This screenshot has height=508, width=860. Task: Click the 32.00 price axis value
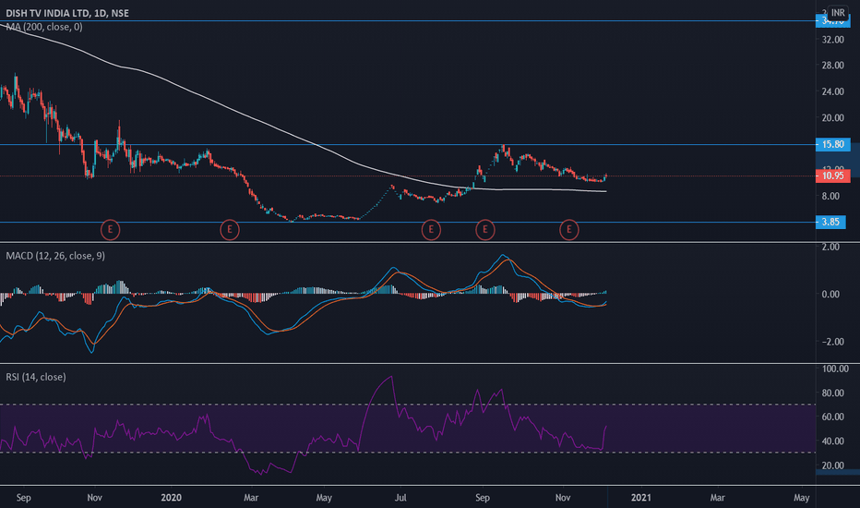tap(832, 40)
